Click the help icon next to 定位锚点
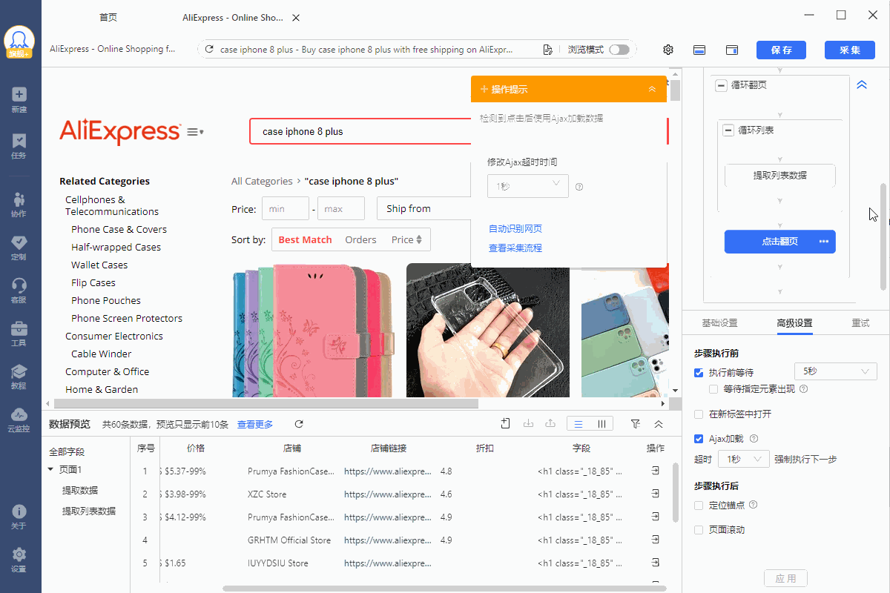This screenshot has width=890, height=593. pyautogui.click(x=754, y=505)
